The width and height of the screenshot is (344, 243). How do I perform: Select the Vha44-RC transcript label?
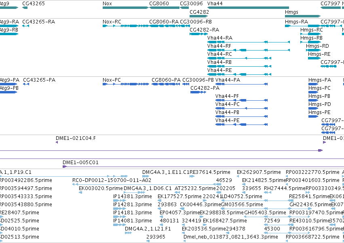219,54
